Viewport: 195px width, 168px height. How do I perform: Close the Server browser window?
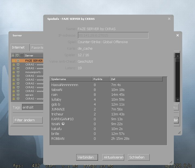pyautogui.click(x=178, y=35)
